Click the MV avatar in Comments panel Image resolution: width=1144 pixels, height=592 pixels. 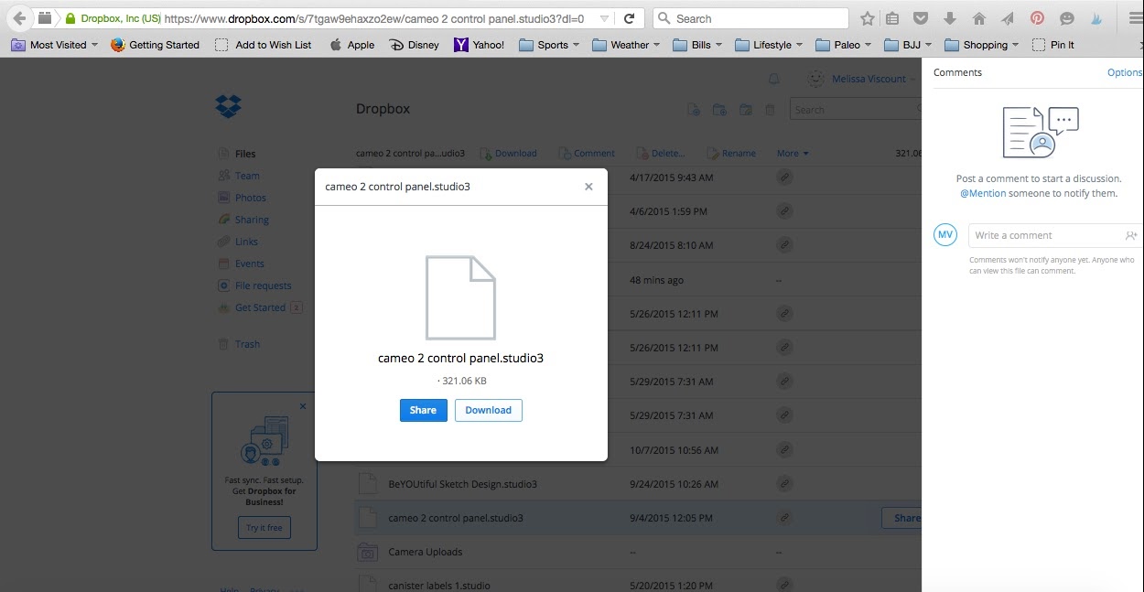945,235
